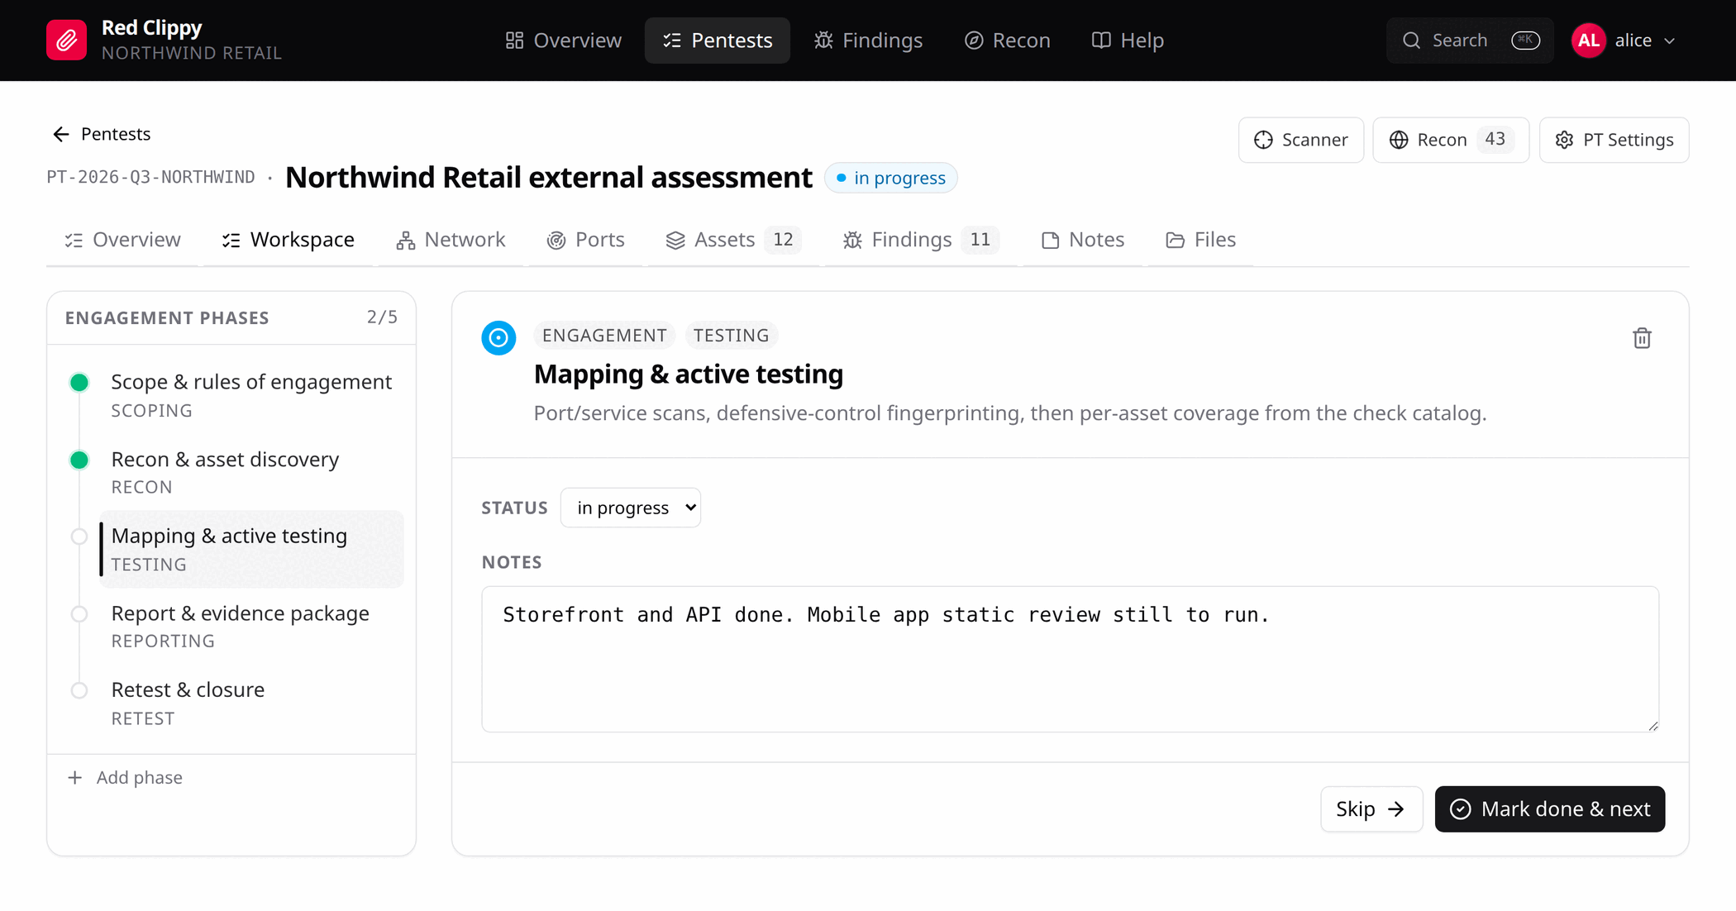This screenshot has height=911, width=1736.
Task: Click empty status circle for Retest phase
Action: coord(79,690)
